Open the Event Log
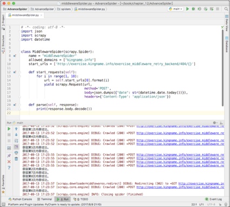Screen dimensions: 230x207 coord(214,199)
